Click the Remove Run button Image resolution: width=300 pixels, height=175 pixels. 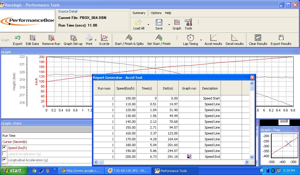[x=51, y=40]
